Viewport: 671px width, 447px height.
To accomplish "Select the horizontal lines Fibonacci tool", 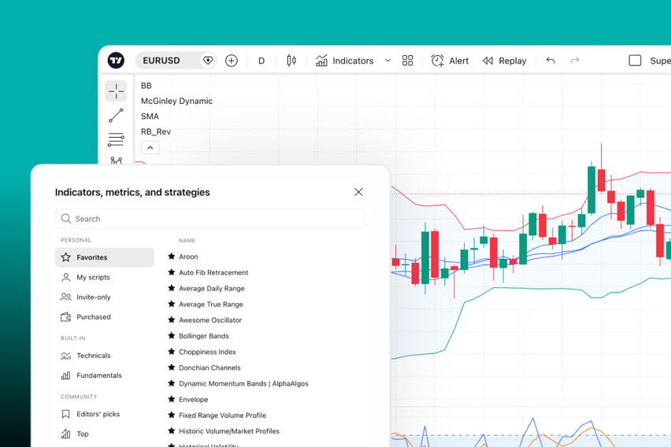I will click(x=116, y=139).
